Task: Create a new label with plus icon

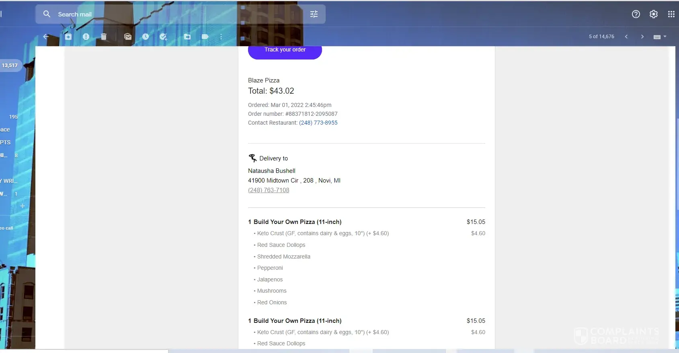Action: [23, 206]
